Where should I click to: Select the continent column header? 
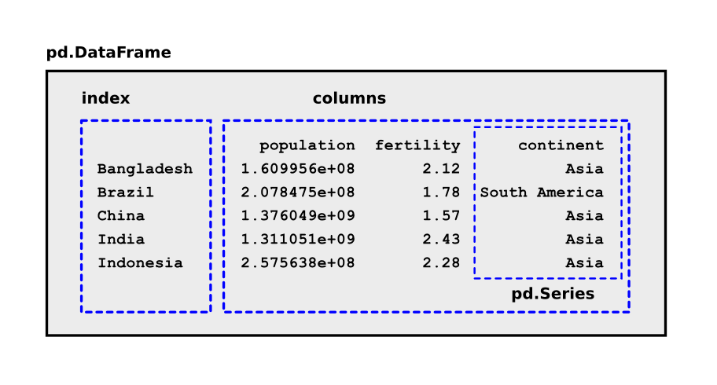point(561,145)
